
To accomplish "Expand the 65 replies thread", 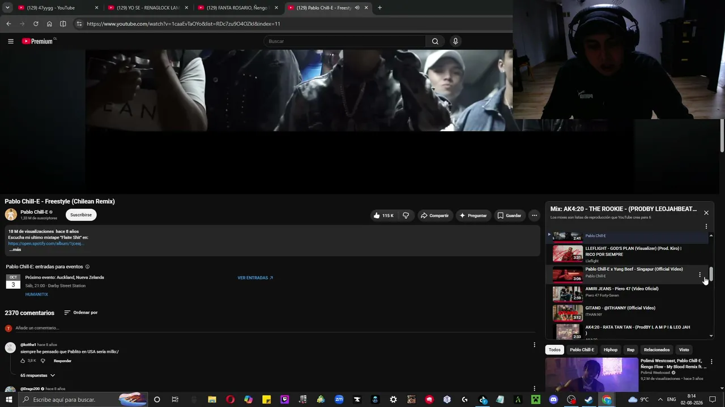I will [x=38, y=375].
